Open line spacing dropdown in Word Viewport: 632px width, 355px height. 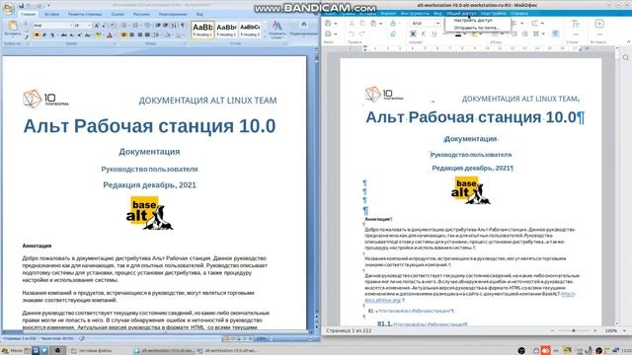[157, 35]
